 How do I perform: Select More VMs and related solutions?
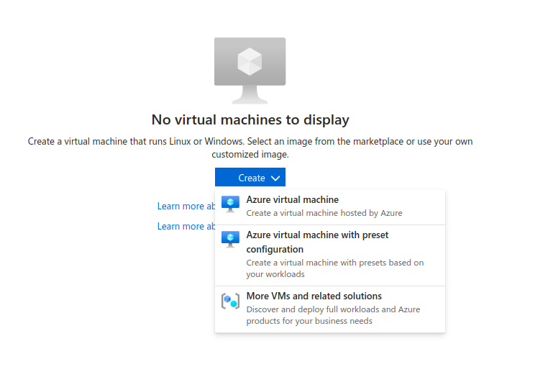click(x=314, y=296)
